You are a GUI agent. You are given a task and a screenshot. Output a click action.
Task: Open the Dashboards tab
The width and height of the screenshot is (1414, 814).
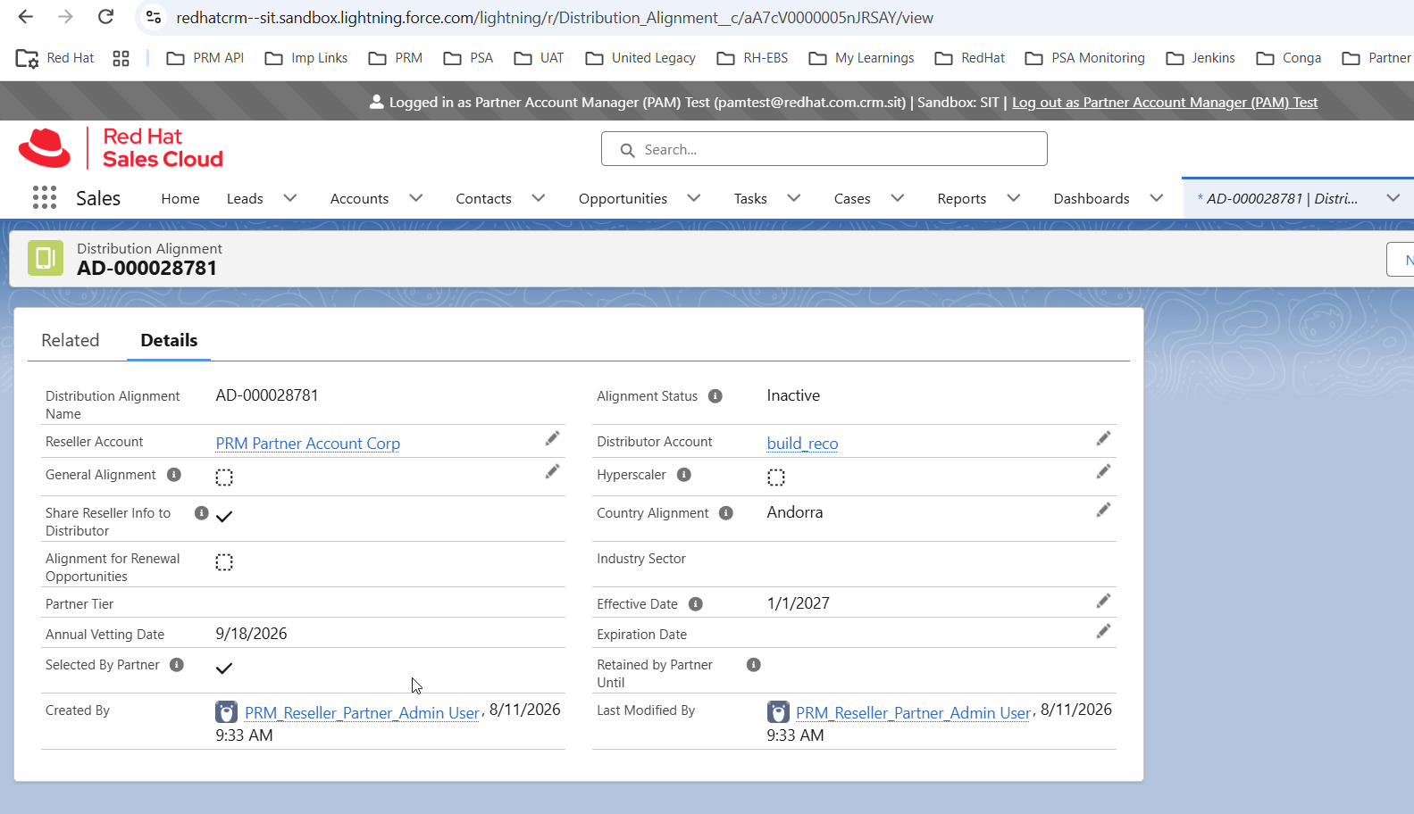pyautogui.click(x=1092, y=199)
